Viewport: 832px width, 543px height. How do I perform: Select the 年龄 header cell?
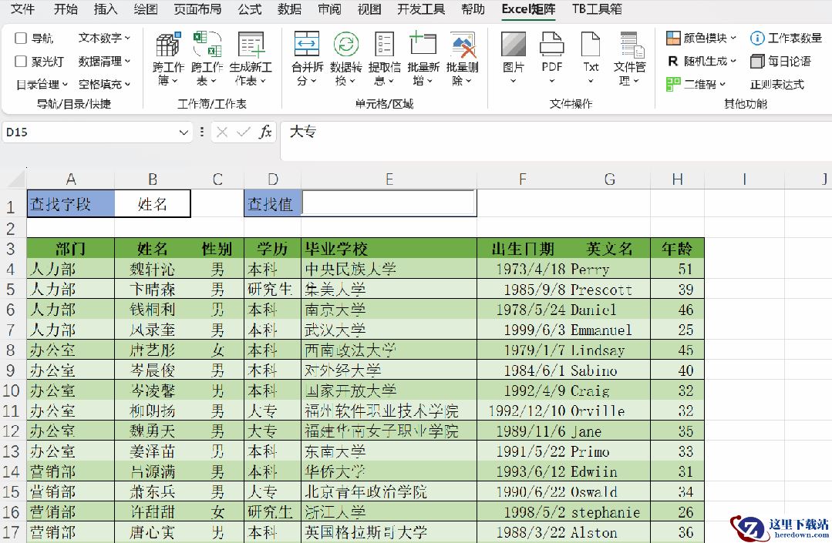point(677,249)
